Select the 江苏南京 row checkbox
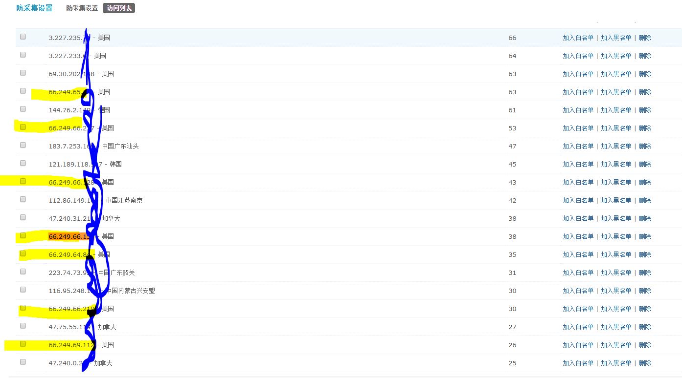Image resolution: width=682 pixels, height=378 pixels. coord(23,199)
